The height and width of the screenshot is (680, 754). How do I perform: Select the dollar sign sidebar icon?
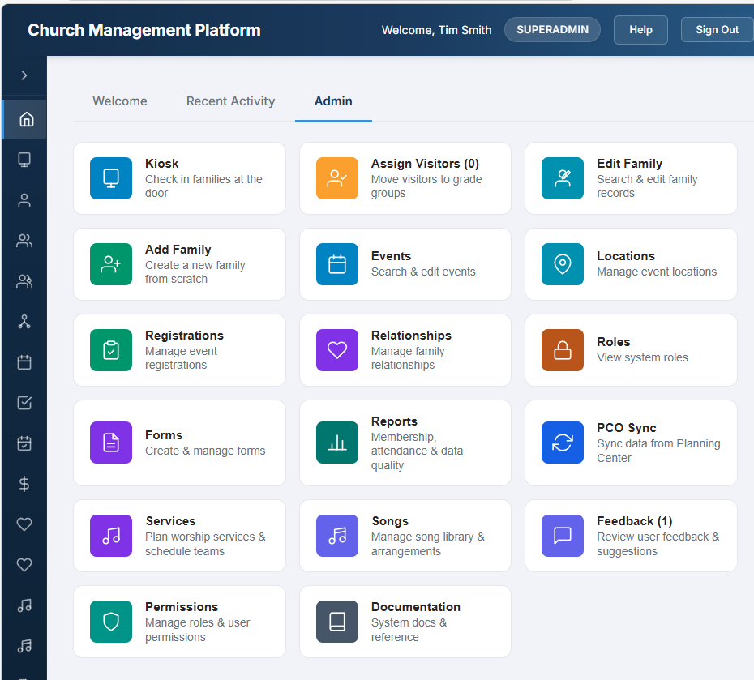(x=24, y=483)
